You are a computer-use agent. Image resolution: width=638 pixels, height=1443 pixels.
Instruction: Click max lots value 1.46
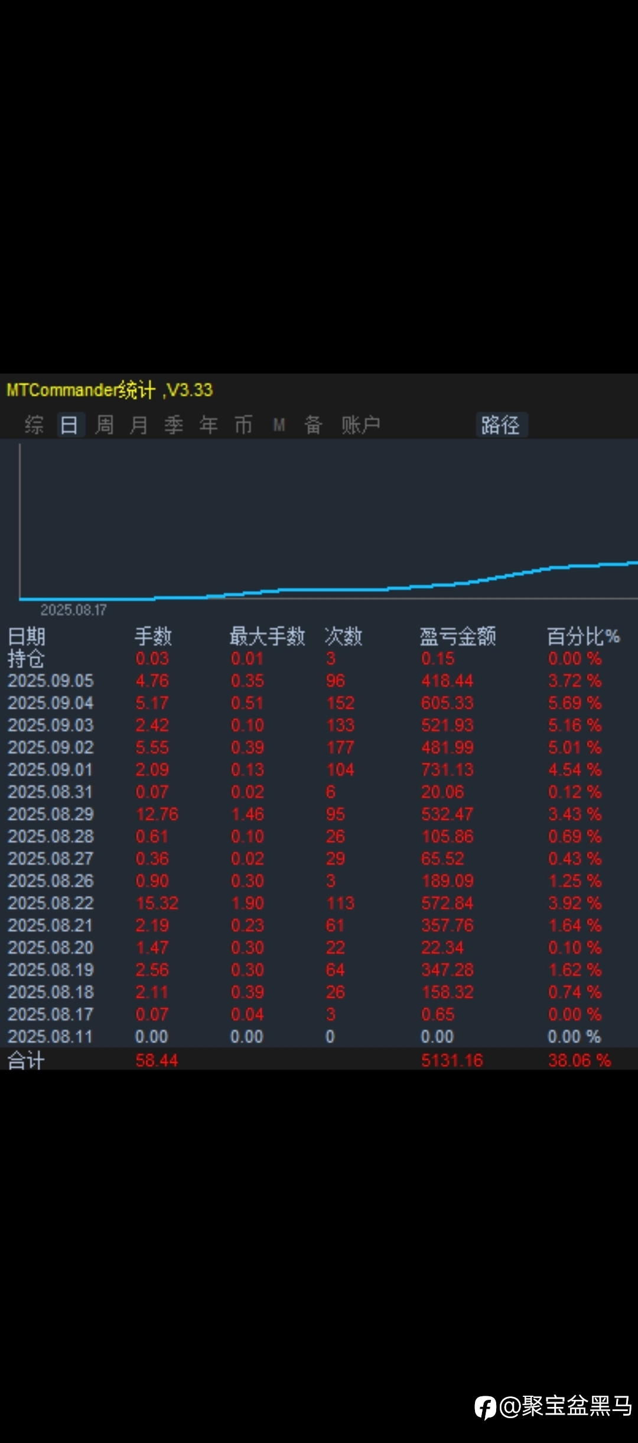pyautogui.click(x=248, y=814)
